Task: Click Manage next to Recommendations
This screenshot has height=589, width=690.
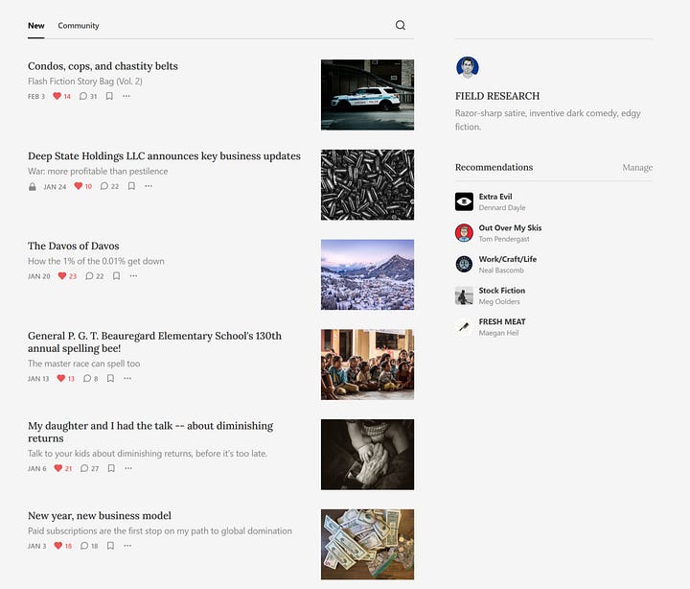Action: pyautogui.click(x=637, y=168)
